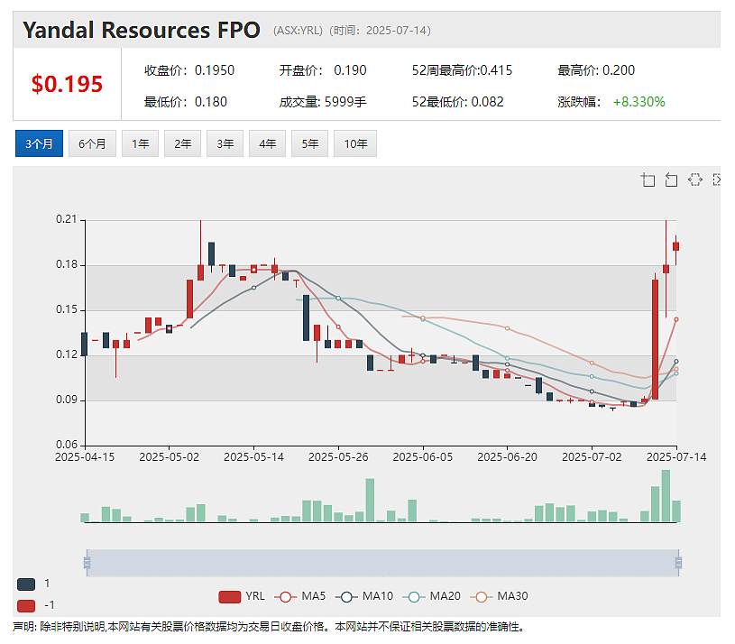
Task: Activate the area zoom tool icon
Action: tap(648, 179)
